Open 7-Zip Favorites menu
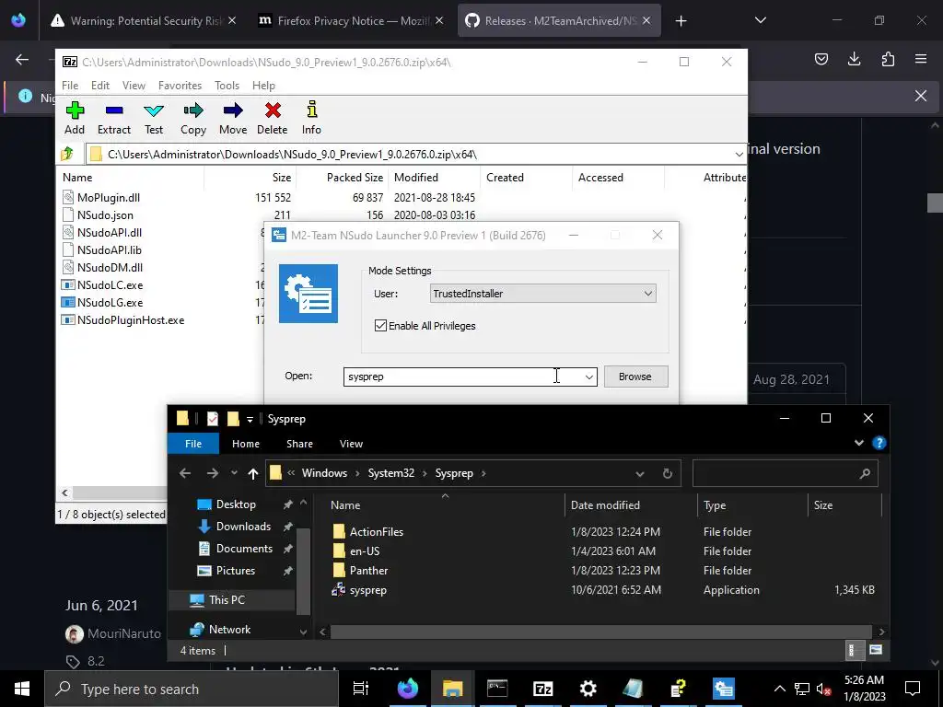The height and width of the screenshot is (707, 943). tap(180, 86)
